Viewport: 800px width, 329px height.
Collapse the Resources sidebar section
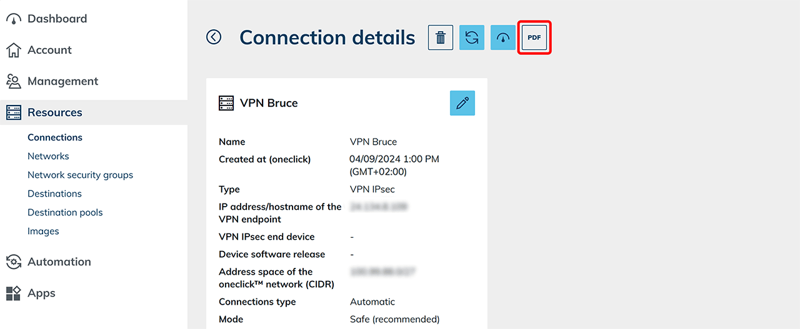tap(55, 112)
